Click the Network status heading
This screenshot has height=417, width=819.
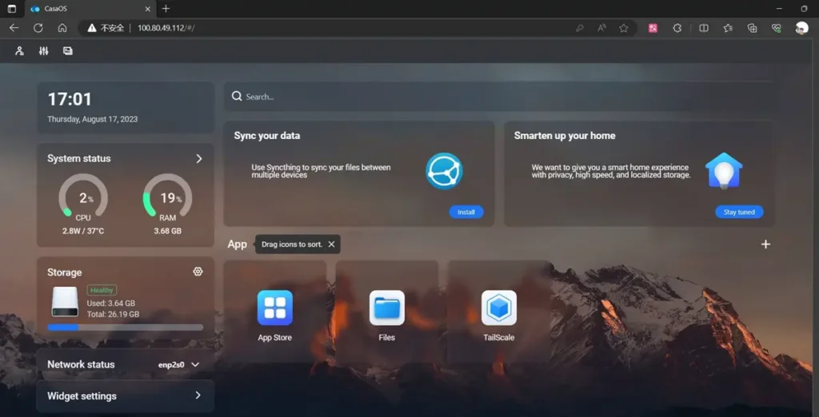[81, 364]
